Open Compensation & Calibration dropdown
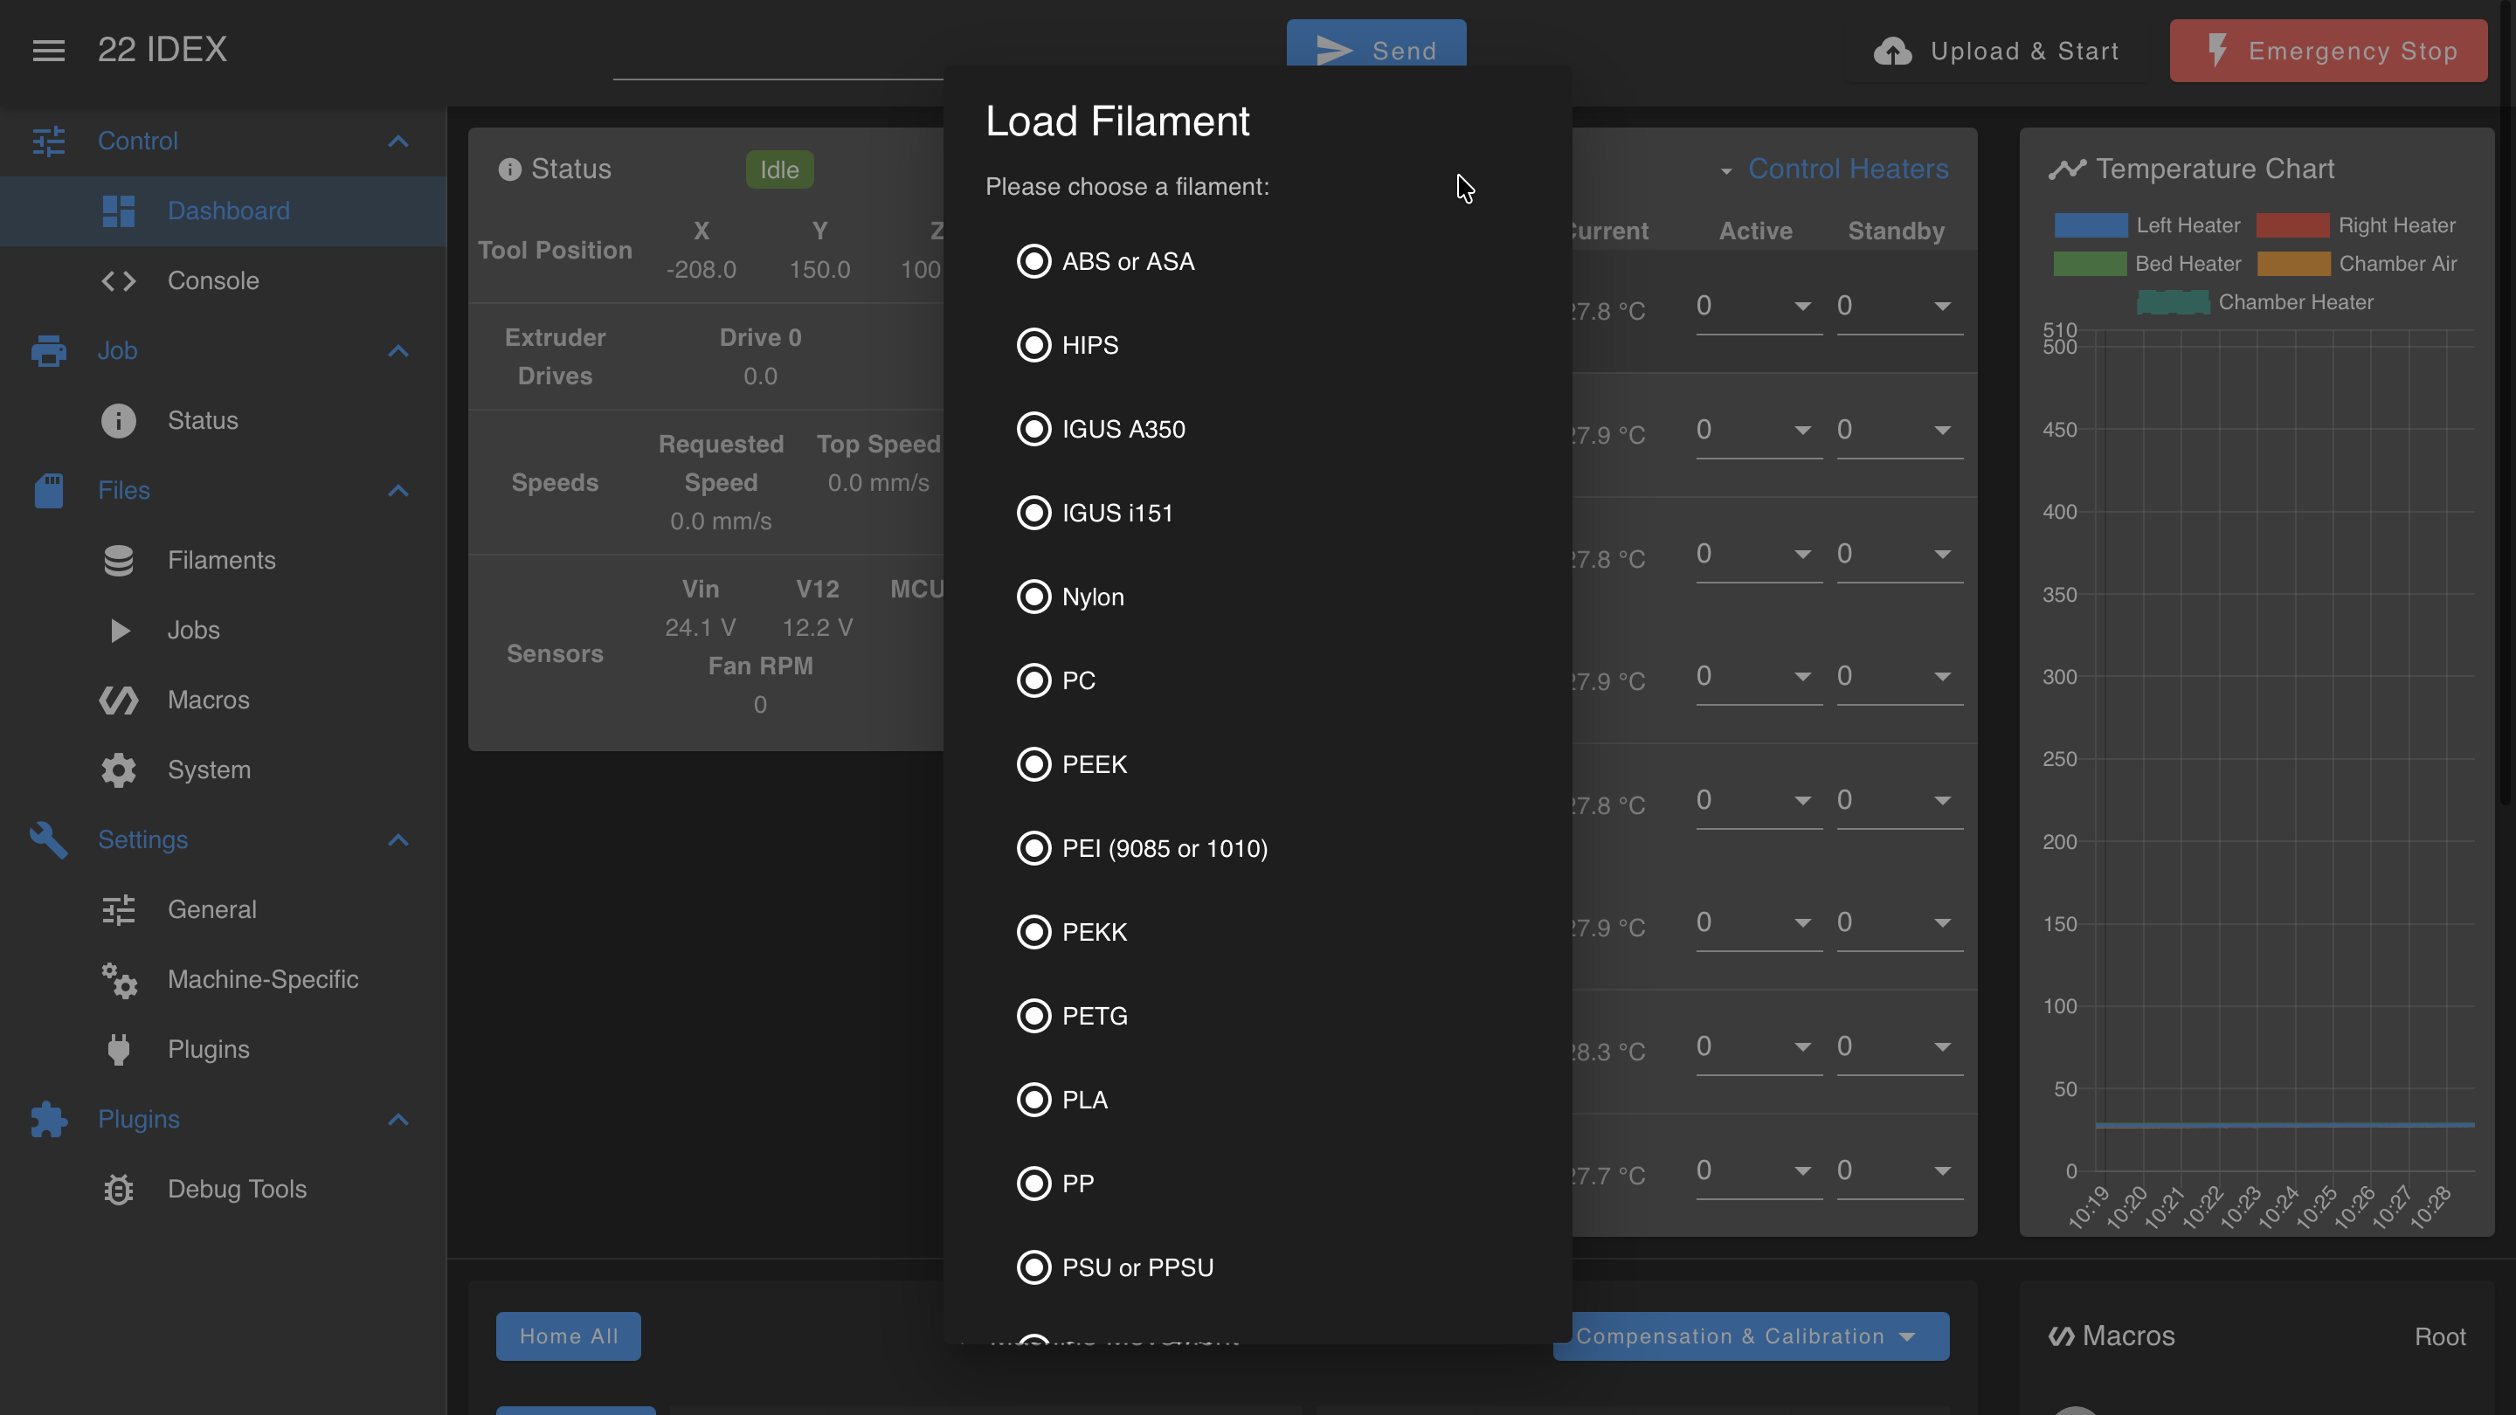The width and height of the screenshot is (2516, 1415). pyautogui.click(x=1750, y=1337)
